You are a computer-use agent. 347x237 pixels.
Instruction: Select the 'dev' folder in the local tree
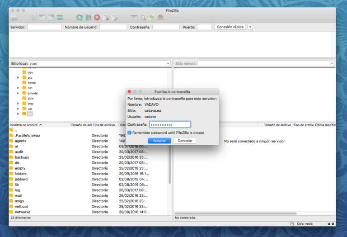tap(30, 72)
